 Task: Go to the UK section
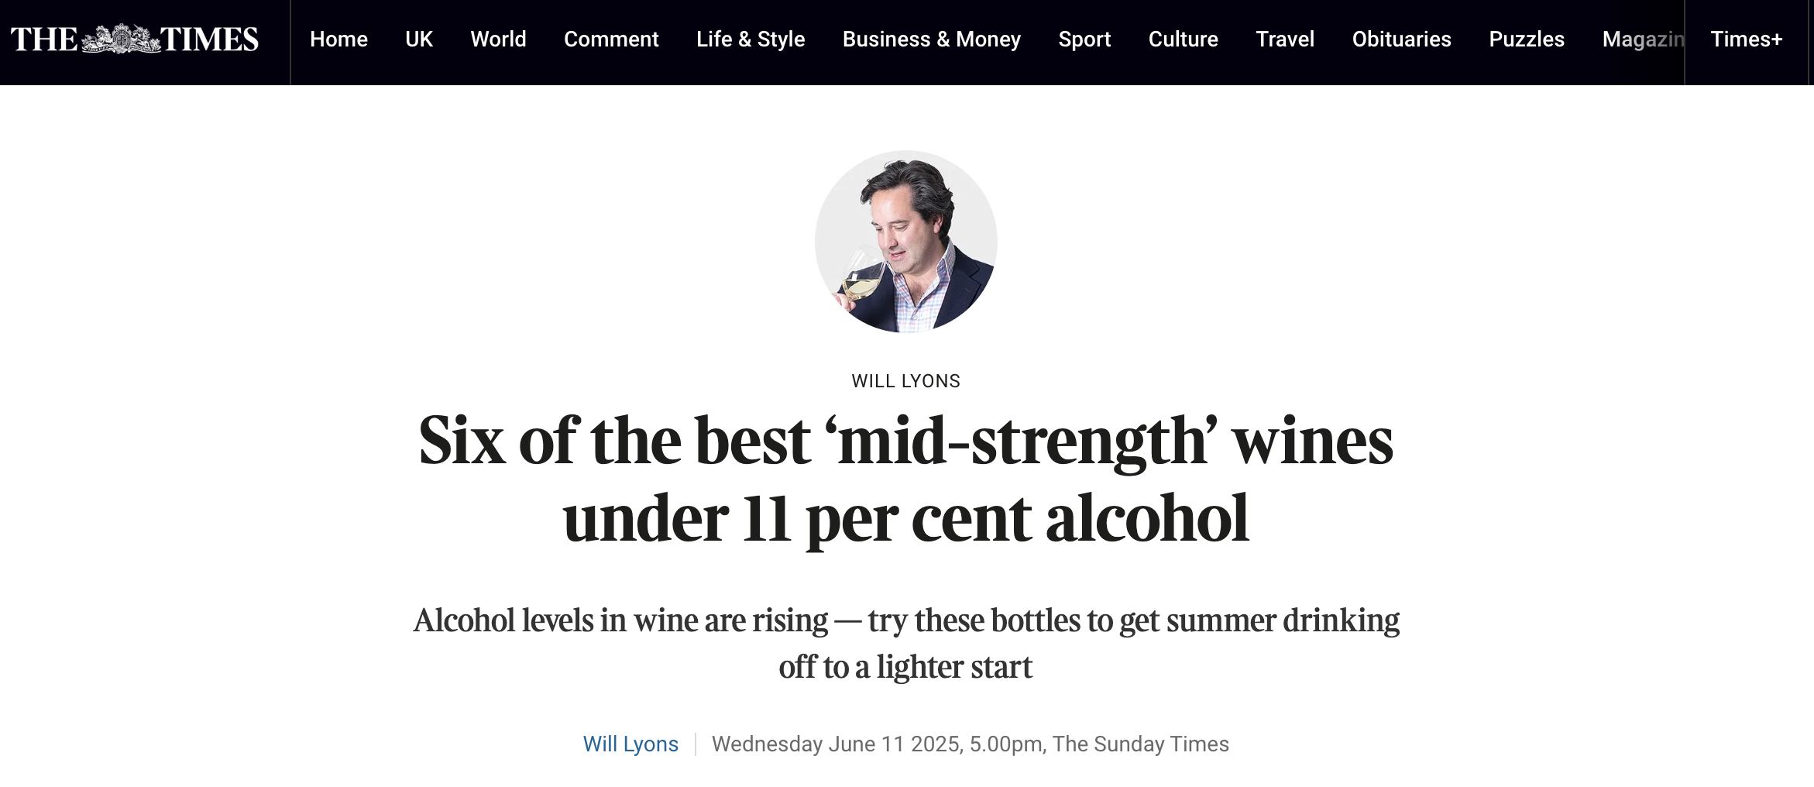(419, 40)
